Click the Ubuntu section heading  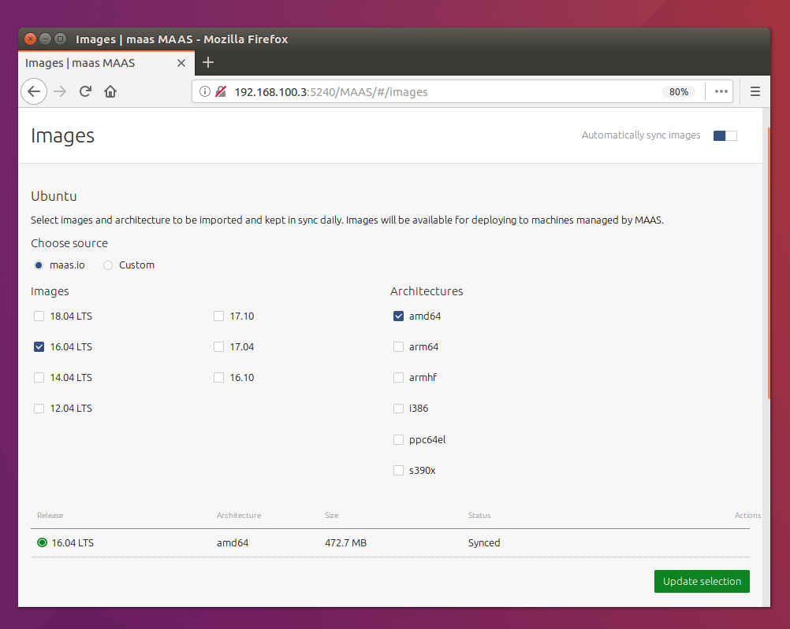pyautogui.click(x=54, y=196)
